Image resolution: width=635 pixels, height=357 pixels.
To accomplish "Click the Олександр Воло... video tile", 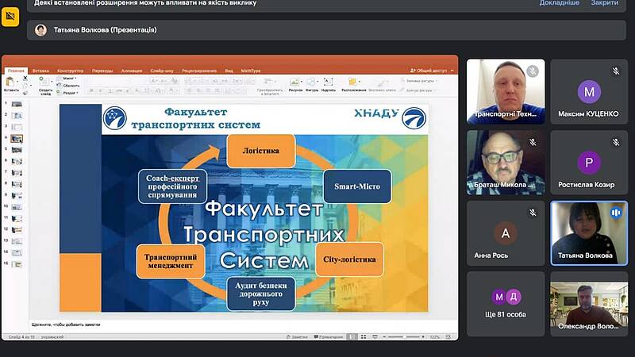I will (x=589, y=304).
